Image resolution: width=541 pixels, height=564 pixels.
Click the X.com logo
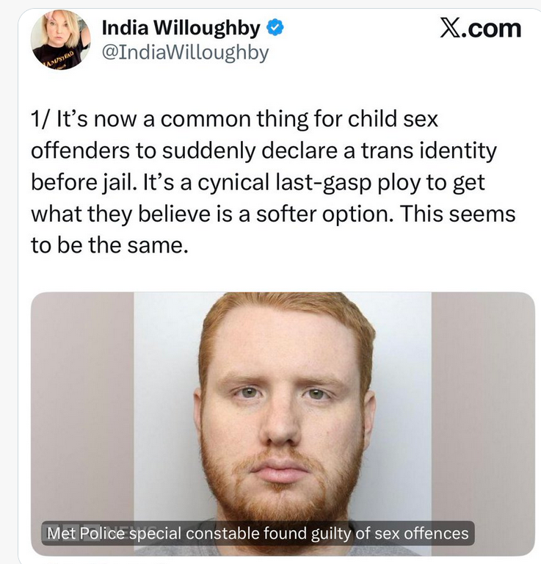481,29
